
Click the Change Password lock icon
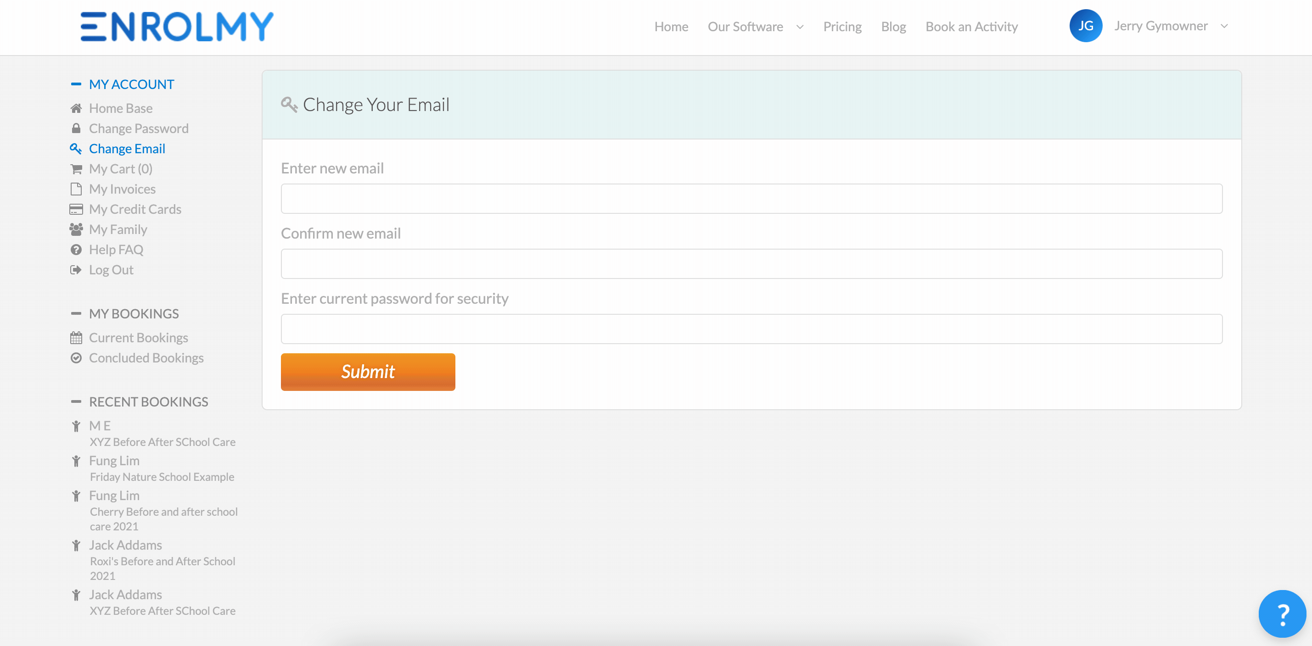click(x=76, y=128)
